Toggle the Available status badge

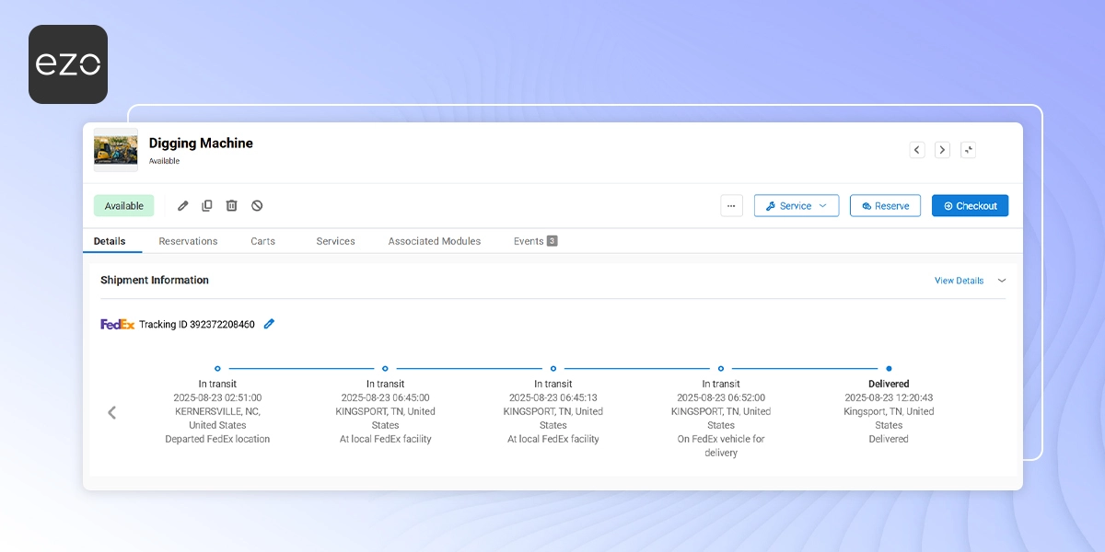(x=123, y=205)
